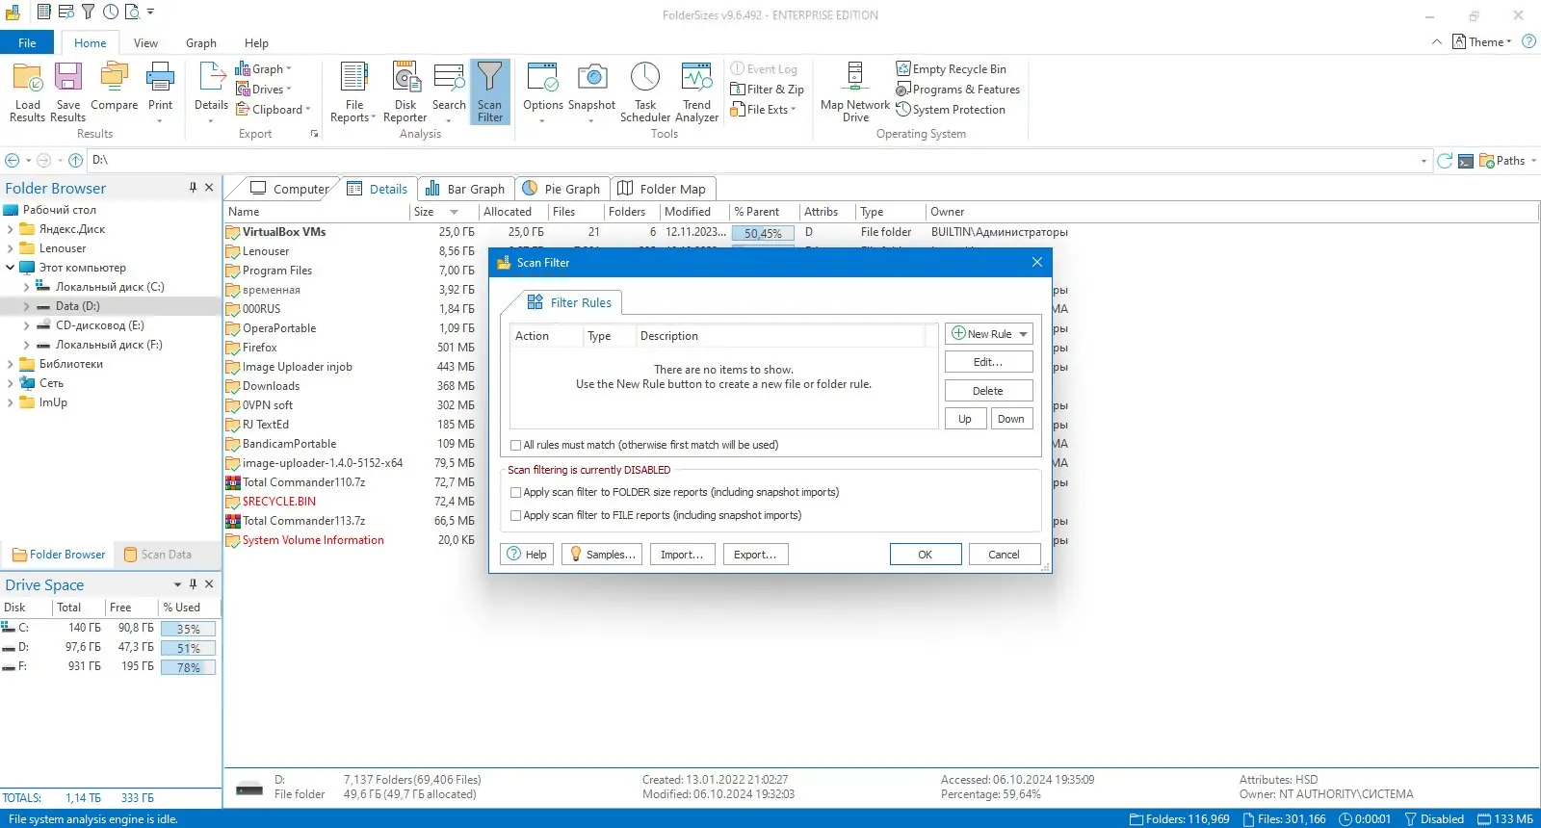Viewport: 1541px width, 828px height.
Task: Expand the Data (D:) tree node
Action: [26, 306]
